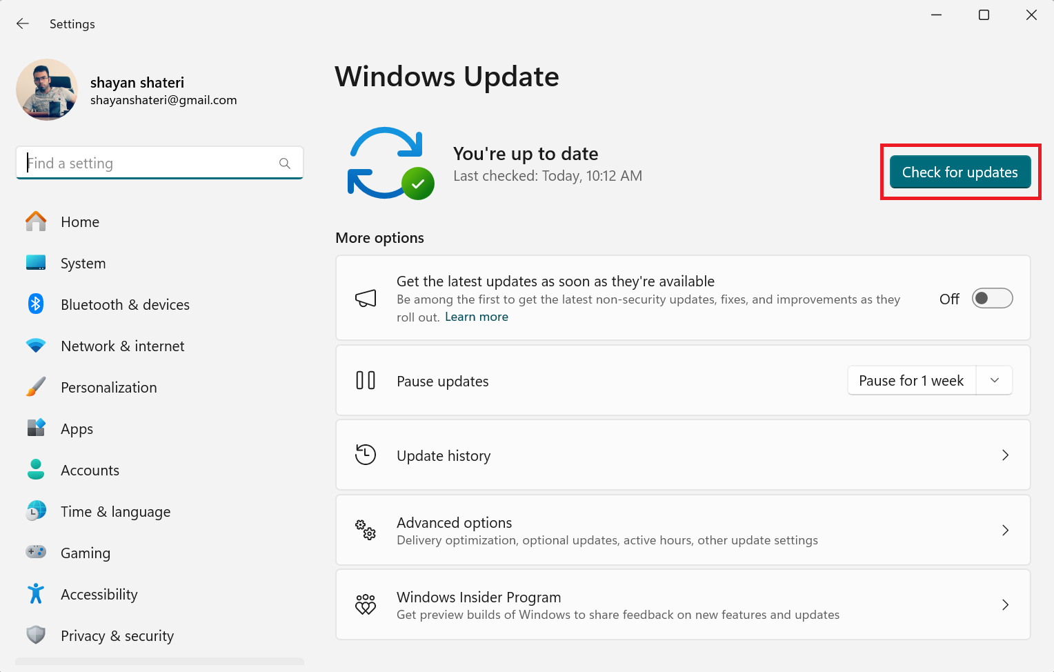Click the Windows Insider Program icon
This screenshot has height=672, width=1054.
pos(366,604)
